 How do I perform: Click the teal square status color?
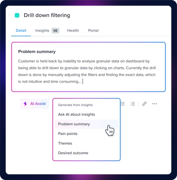point(17,15)
